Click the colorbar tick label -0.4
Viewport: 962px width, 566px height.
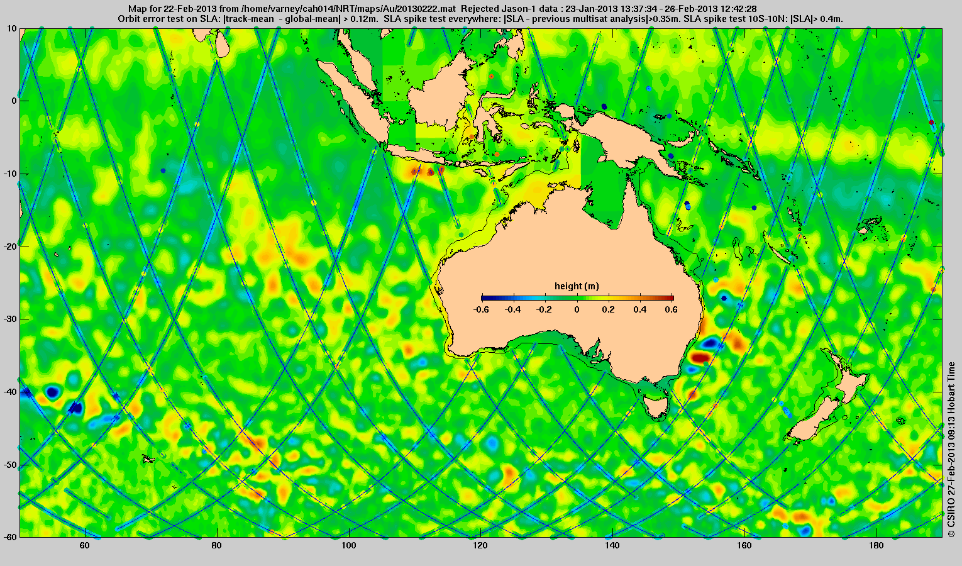[x=513, y=309]
